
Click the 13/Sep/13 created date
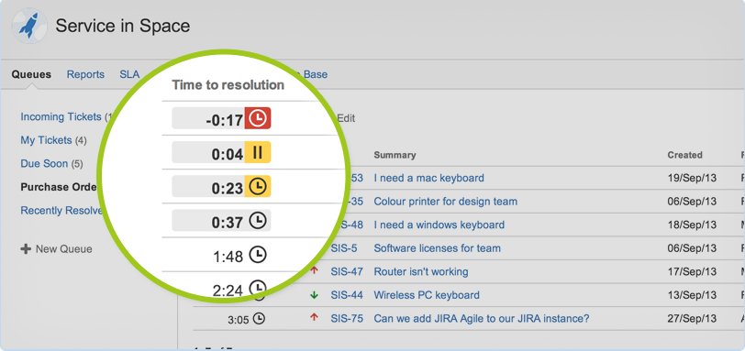click(x=692, y=295)
